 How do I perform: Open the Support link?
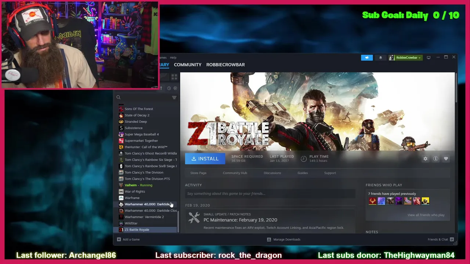click(x=330, y=173)
